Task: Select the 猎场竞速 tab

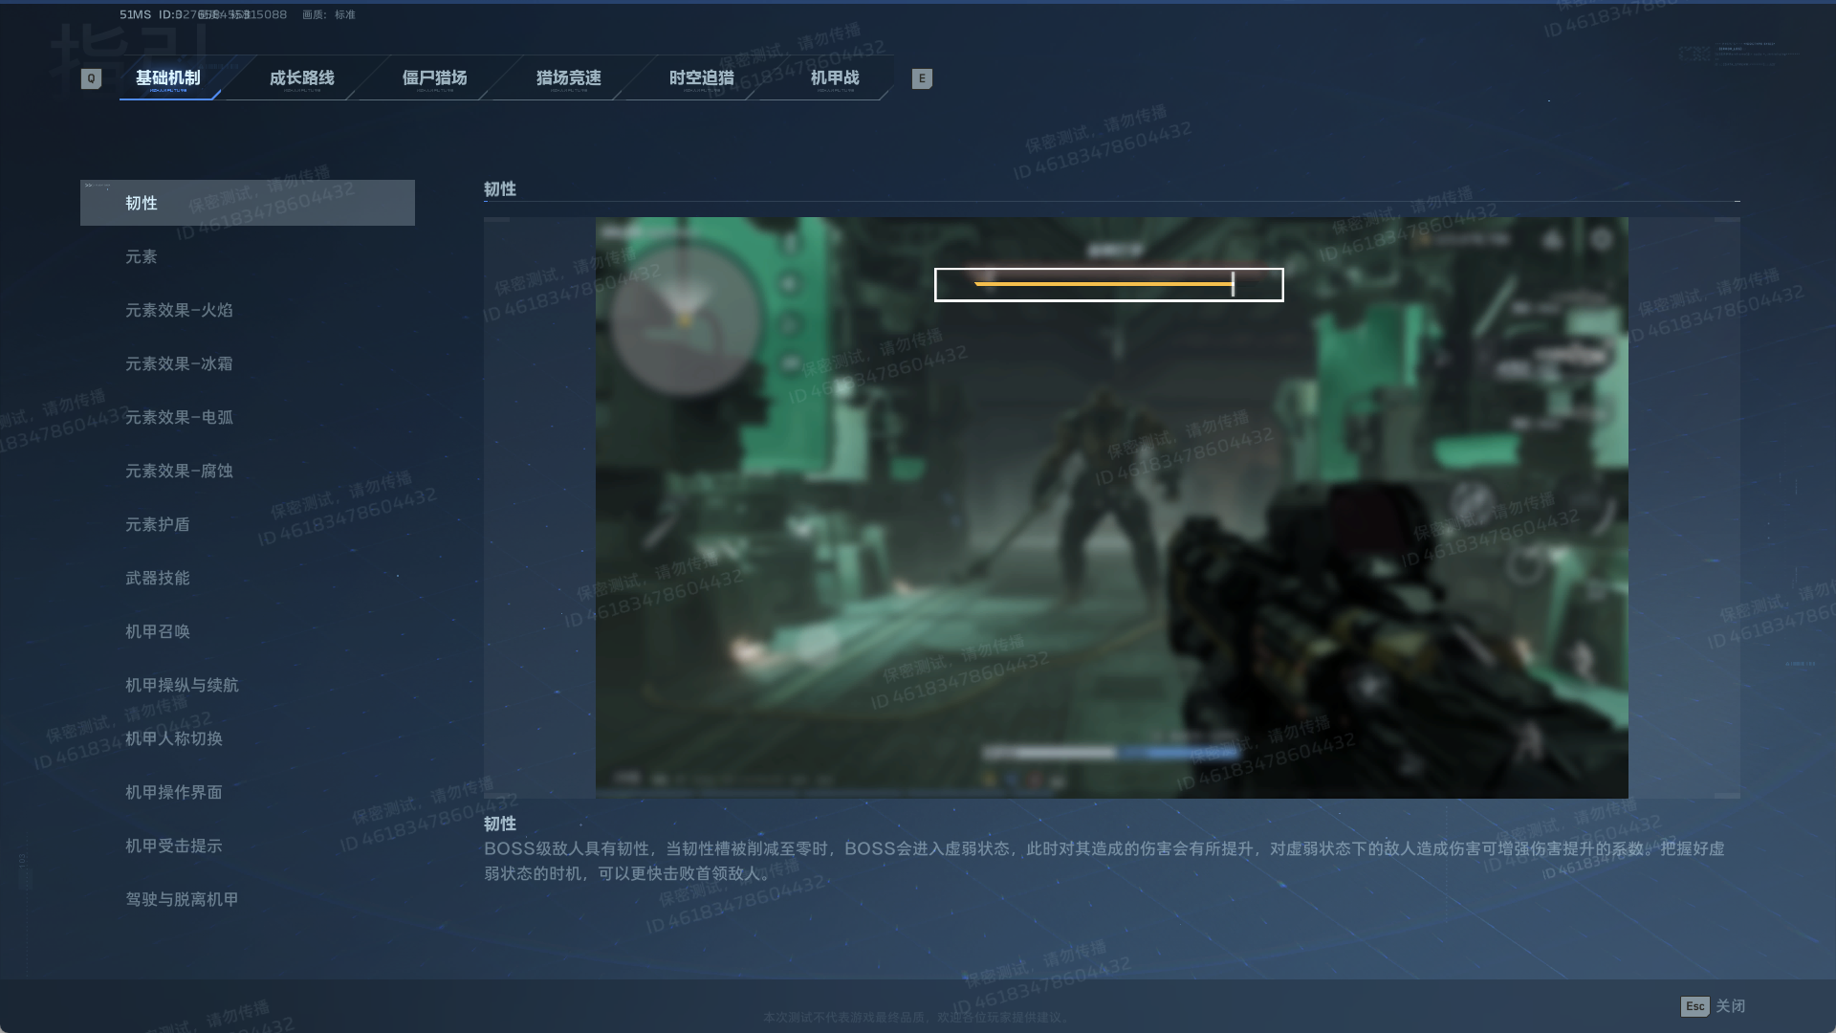Action: (568, 78)
